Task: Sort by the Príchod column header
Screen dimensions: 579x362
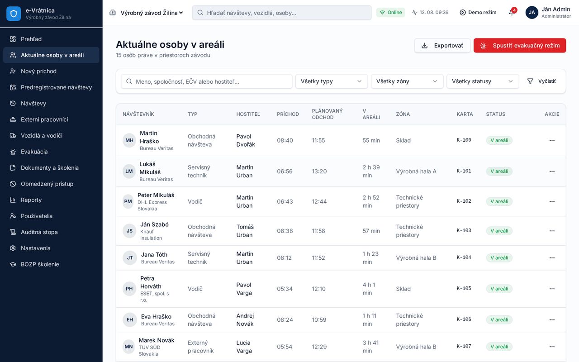Action: click(288, 114)
